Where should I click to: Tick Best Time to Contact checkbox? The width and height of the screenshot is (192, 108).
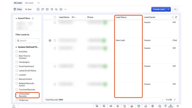(x=17, y=56)
